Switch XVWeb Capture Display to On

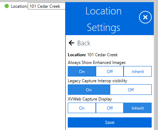pyautogui.click(x=82, y=108)
